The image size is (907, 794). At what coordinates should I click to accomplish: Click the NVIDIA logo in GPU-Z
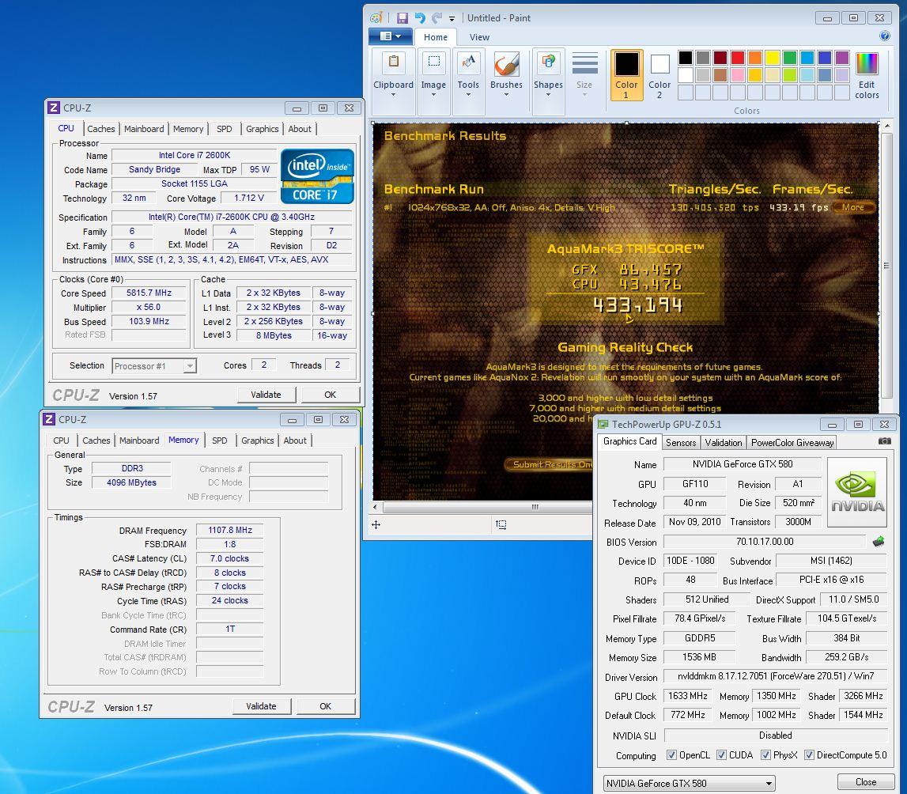pos(857,492)
